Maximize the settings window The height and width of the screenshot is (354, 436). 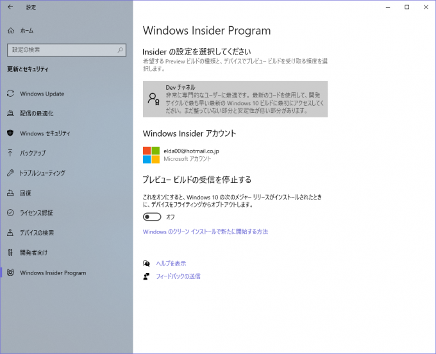tap(407, 7)
